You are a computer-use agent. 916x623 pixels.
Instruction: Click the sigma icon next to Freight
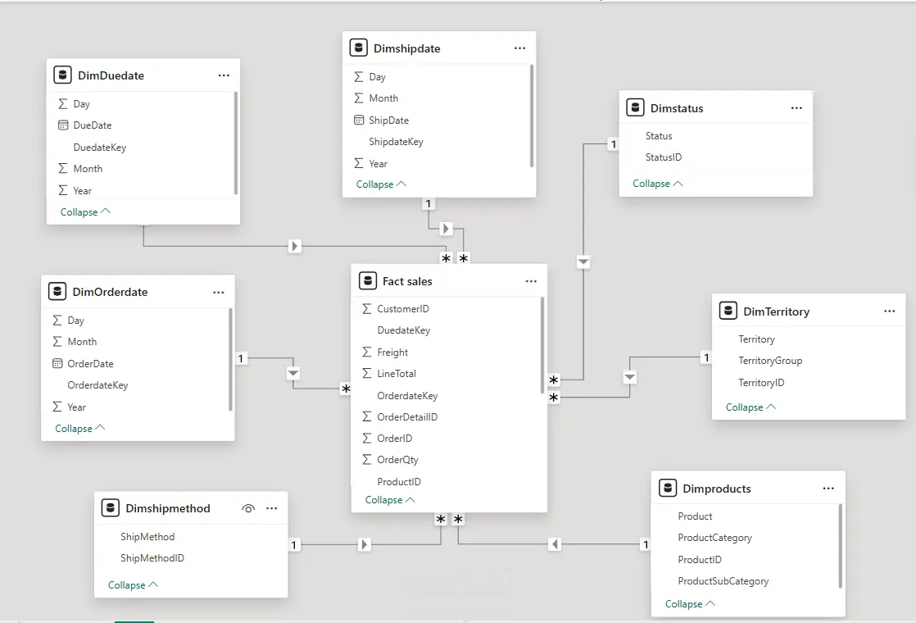(366, 352)
